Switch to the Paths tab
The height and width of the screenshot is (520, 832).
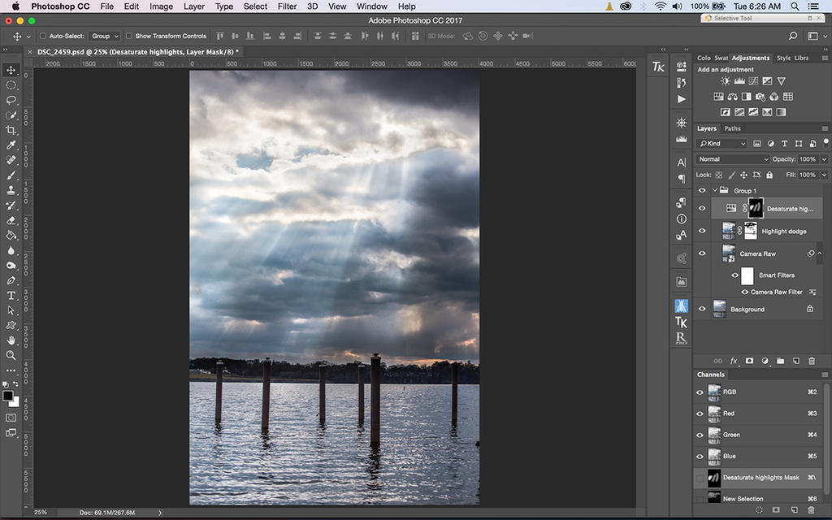tap(732, 128)
